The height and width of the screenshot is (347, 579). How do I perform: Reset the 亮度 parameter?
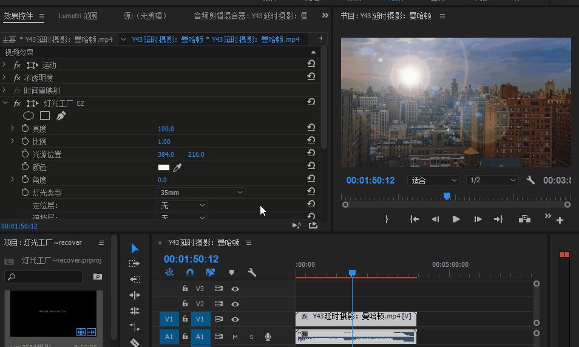311,128
